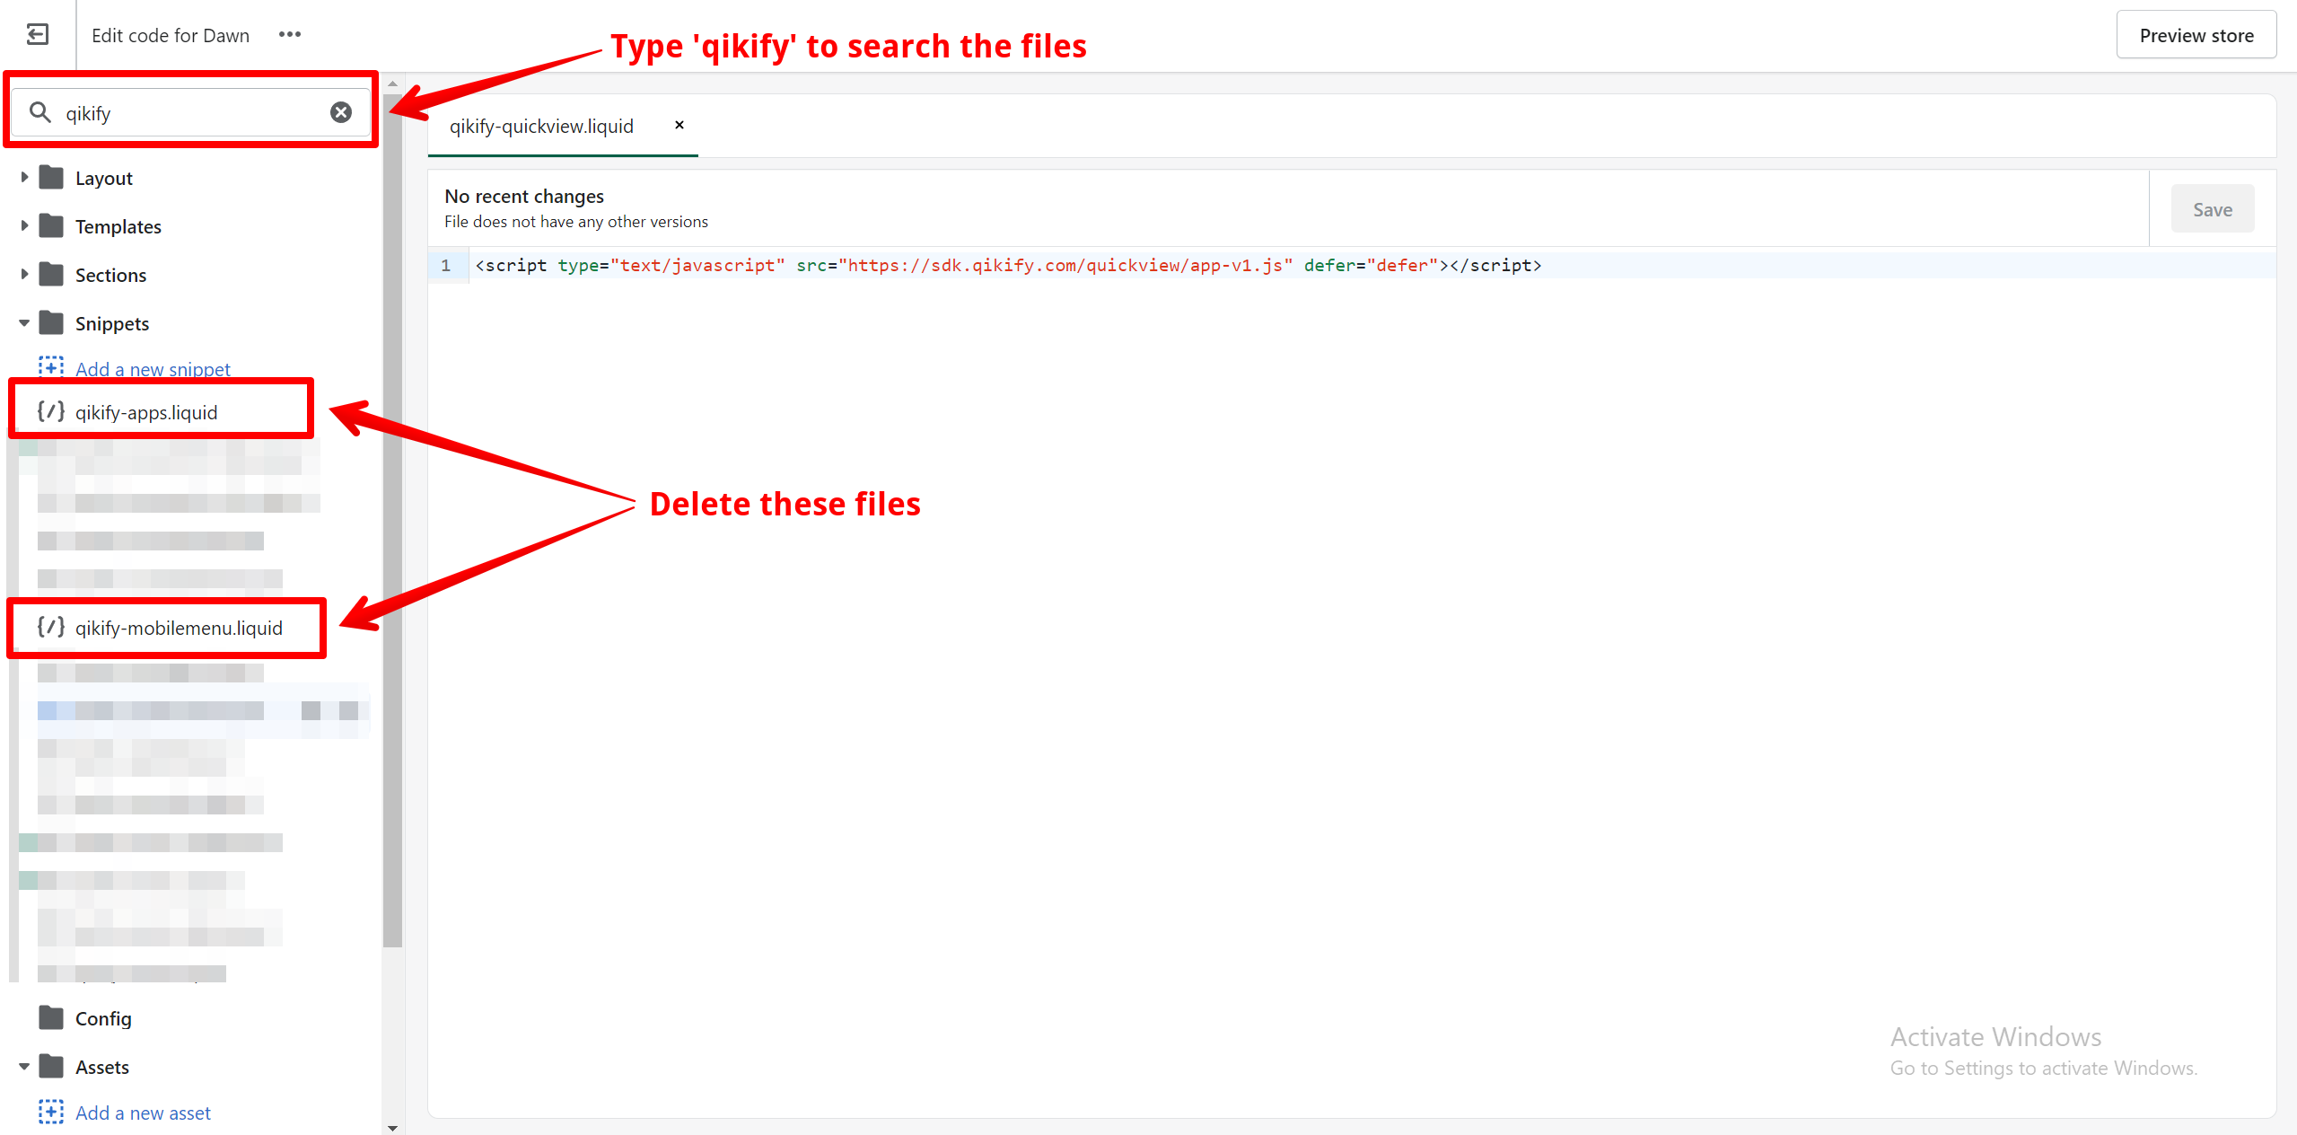Image resolution: width=2297 pixels, height=1135 pixels.
Task: Click the No recent changes heading
Action: tap(524, 196)
